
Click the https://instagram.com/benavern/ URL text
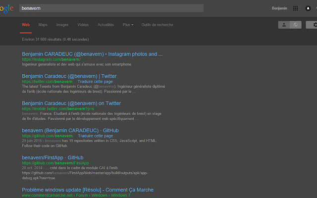coord(51,59)
